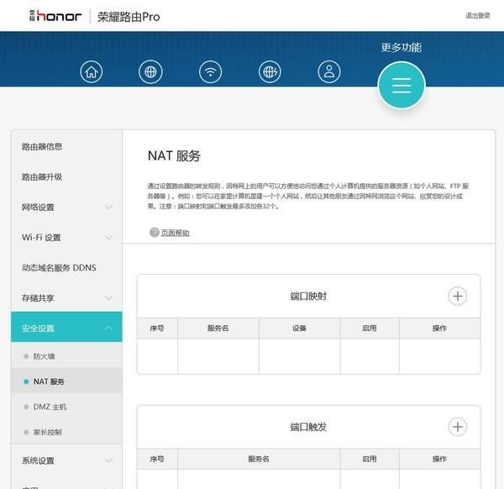This screenshot has width=504, height=489.
Task: Click 网络设置 sidebar label
Action: pos(38,208)
